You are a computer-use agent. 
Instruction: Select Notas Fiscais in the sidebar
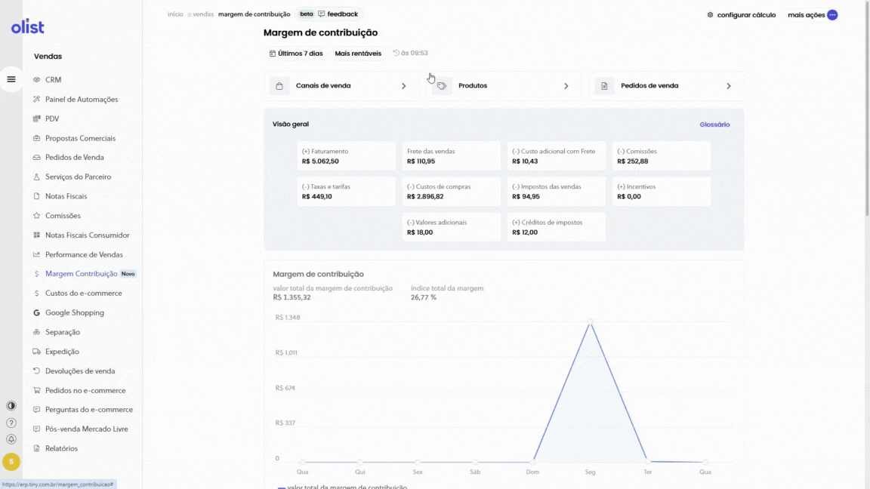[66, 196]
